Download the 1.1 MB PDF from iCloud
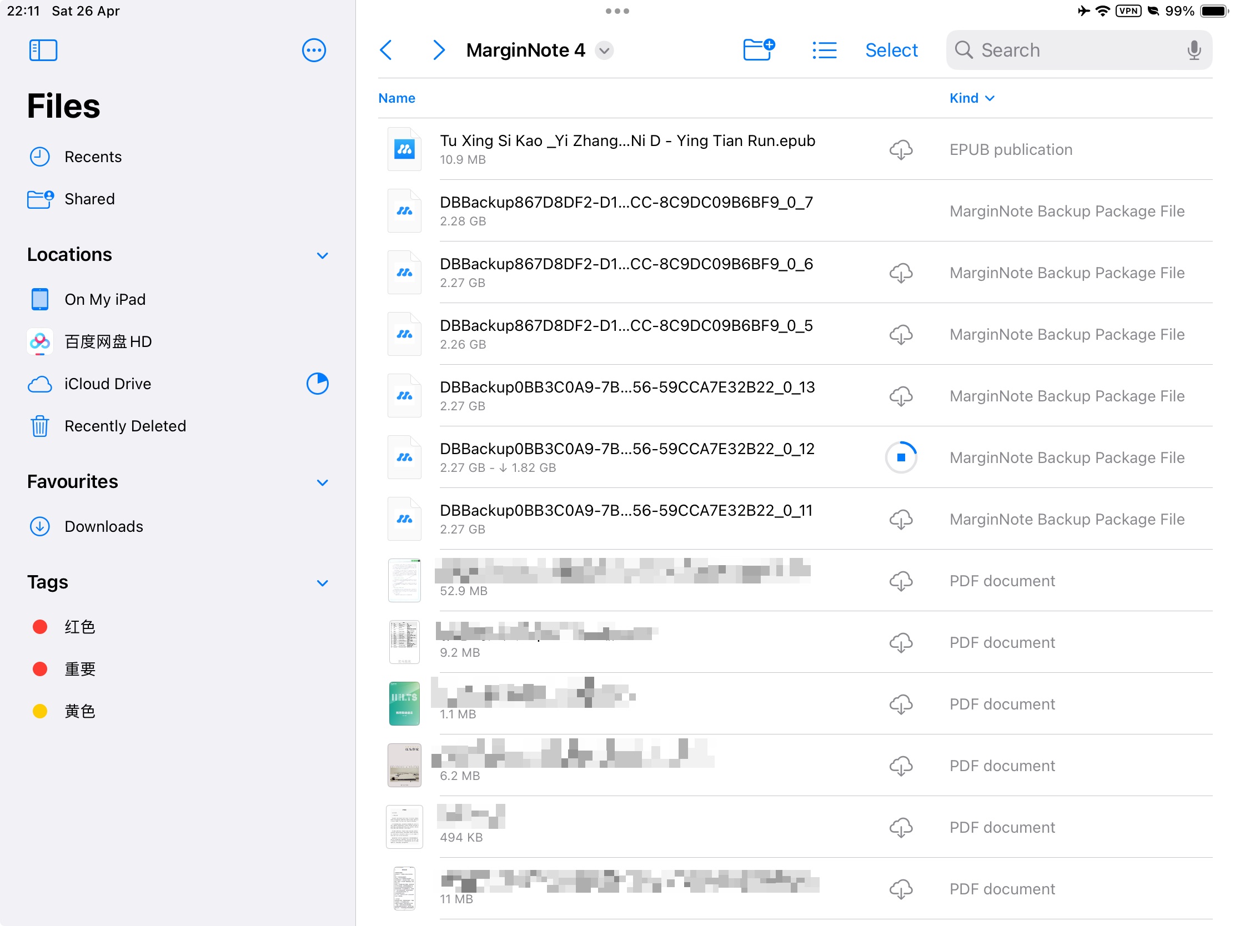The height and width of the screenshot is (926, 1235). 901,704
